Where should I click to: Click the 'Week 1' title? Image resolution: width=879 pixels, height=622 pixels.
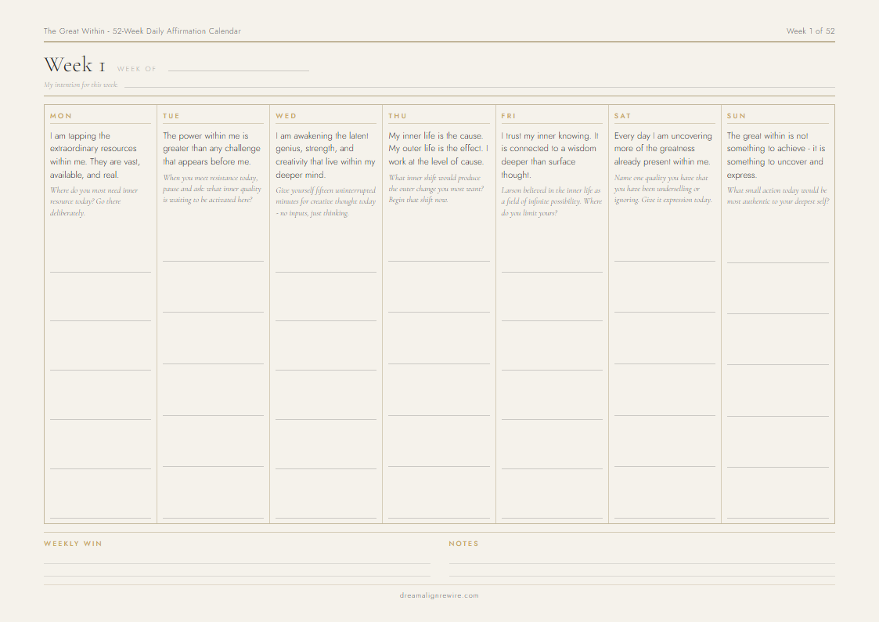pyautogui.click(x=74, y=64)
